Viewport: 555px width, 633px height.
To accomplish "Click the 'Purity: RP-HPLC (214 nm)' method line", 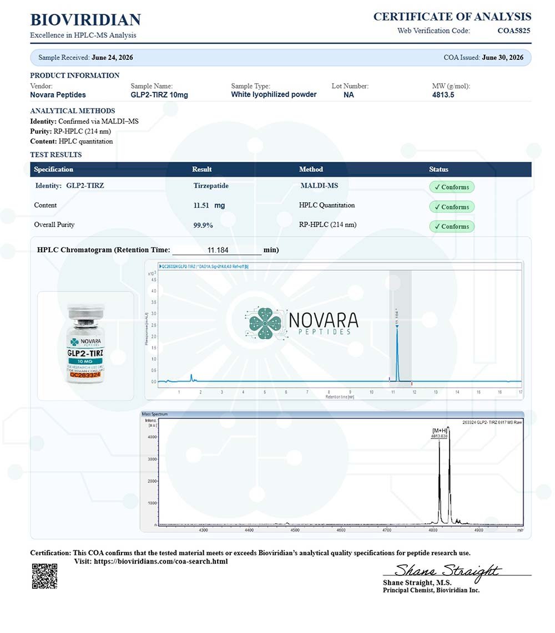I will (x=70, y=131).
